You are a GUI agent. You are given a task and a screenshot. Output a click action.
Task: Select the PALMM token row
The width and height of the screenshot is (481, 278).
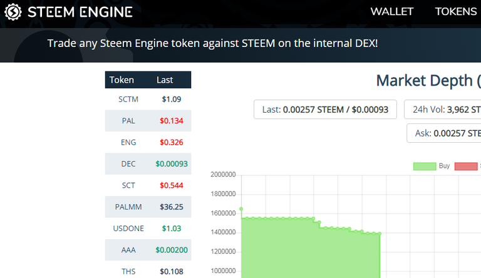point(148,207)
